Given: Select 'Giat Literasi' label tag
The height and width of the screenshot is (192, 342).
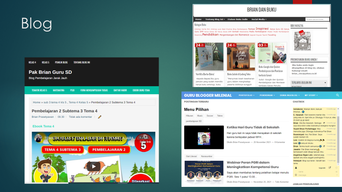Looking at the screenshot, I should point(191,156).
